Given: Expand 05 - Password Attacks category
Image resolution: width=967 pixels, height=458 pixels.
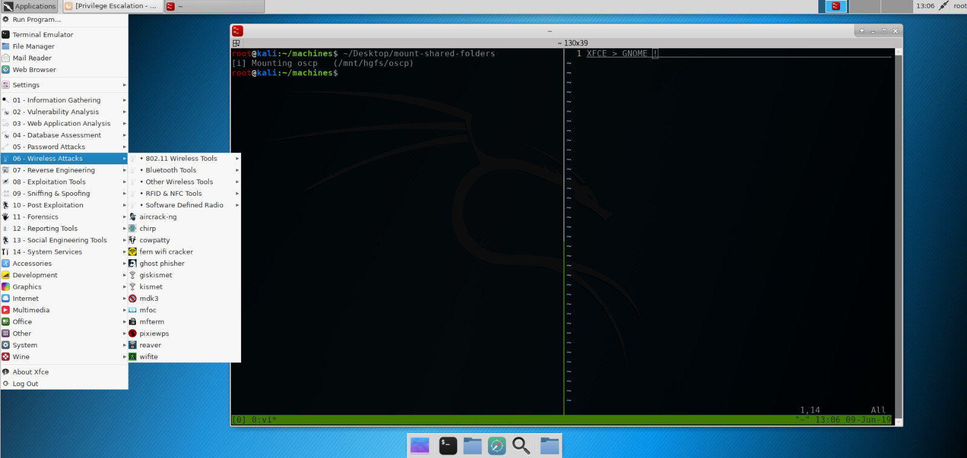Looking at the screenshot, I should click(64, 147).
